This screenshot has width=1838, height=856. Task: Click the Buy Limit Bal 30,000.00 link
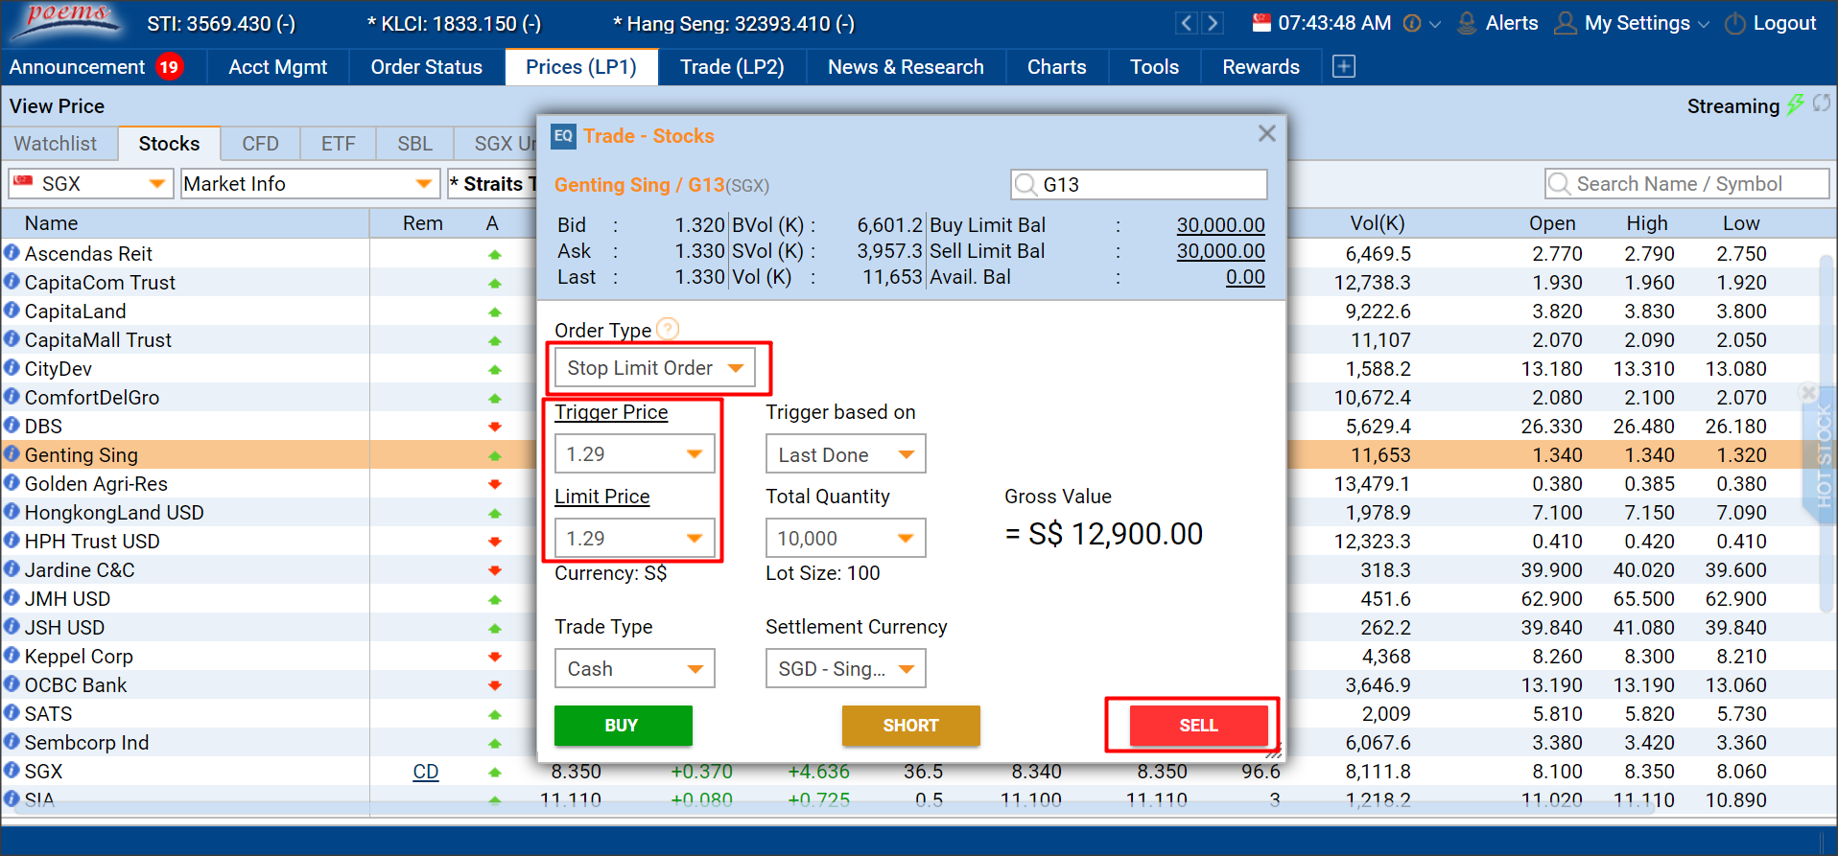tap(1220, 225)
